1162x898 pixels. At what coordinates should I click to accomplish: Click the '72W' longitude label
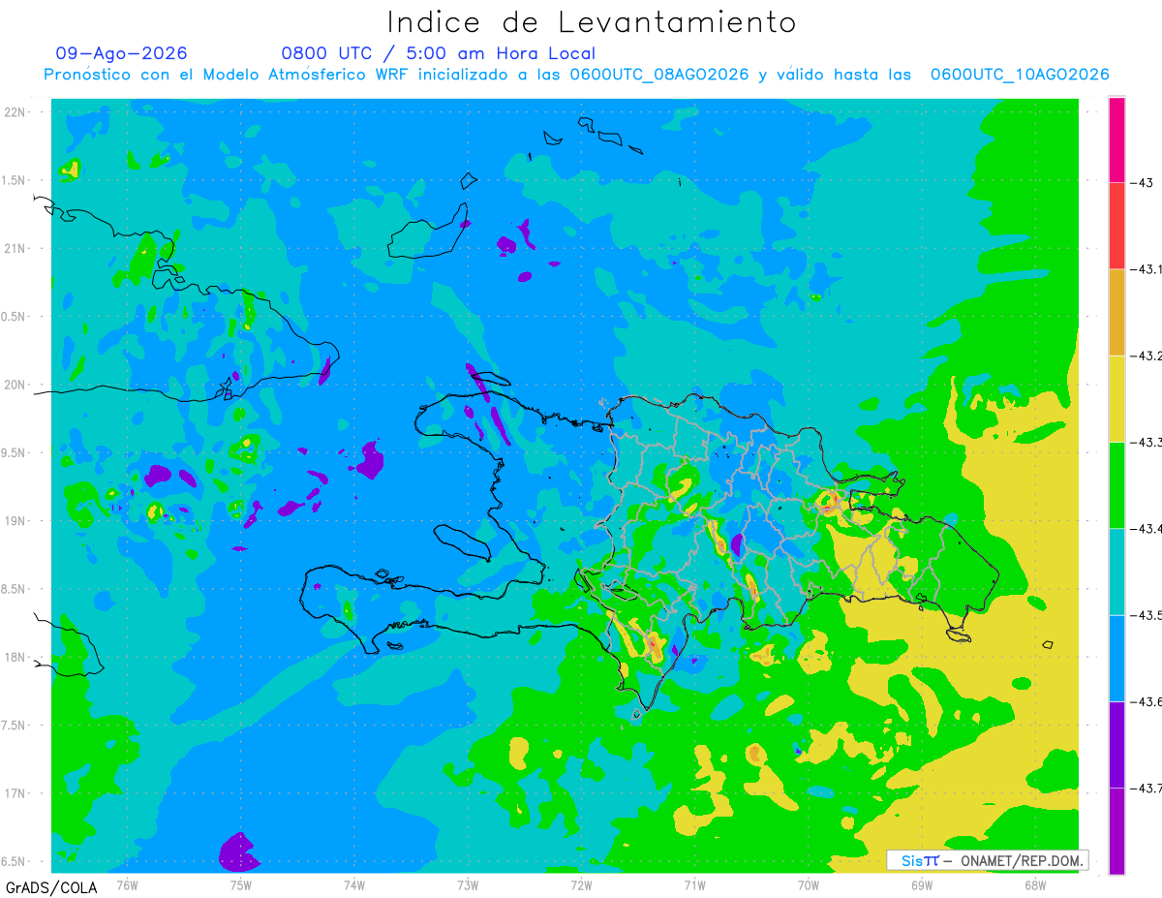point(581,884)
